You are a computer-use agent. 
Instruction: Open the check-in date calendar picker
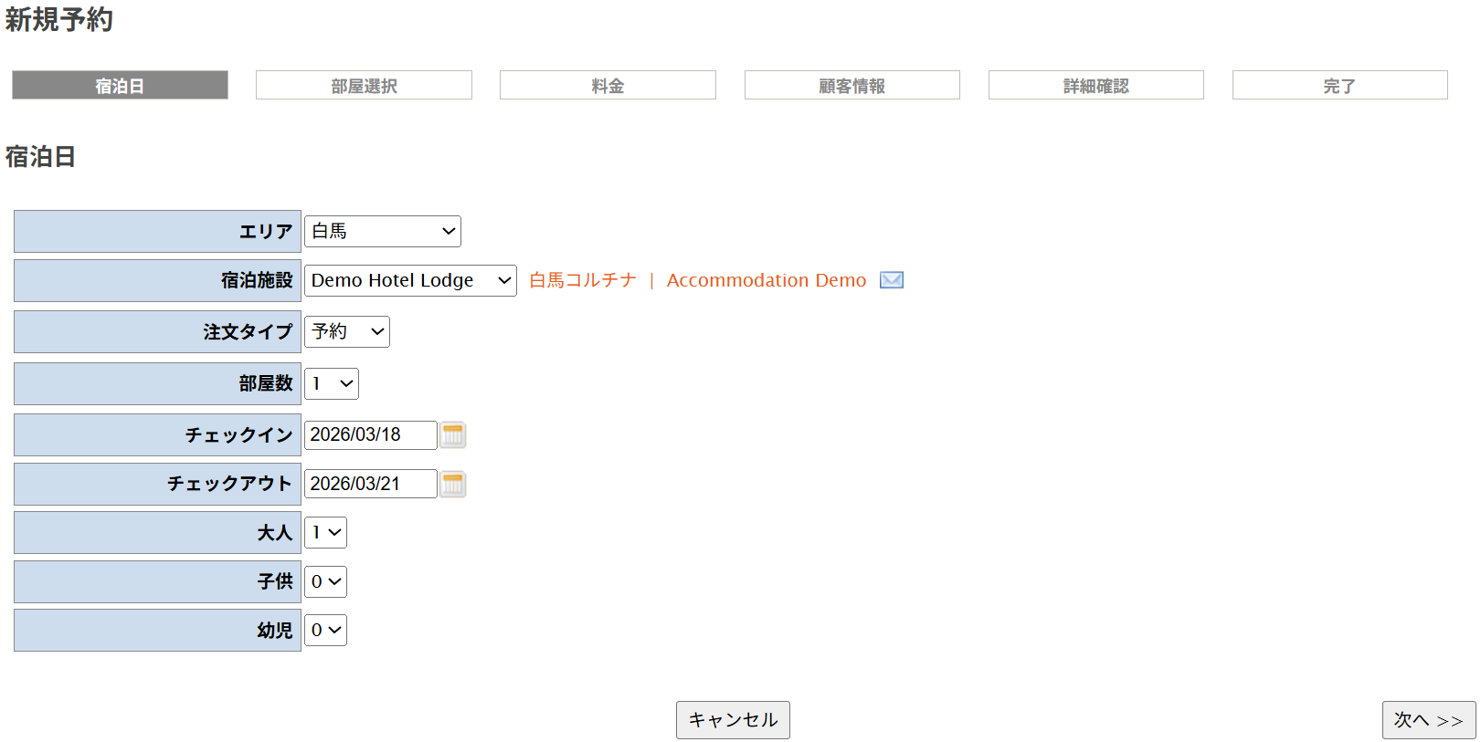[x=453, y=435]
